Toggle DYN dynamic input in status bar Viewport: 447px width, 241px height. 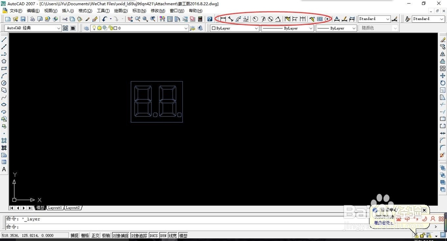point(163,235)
